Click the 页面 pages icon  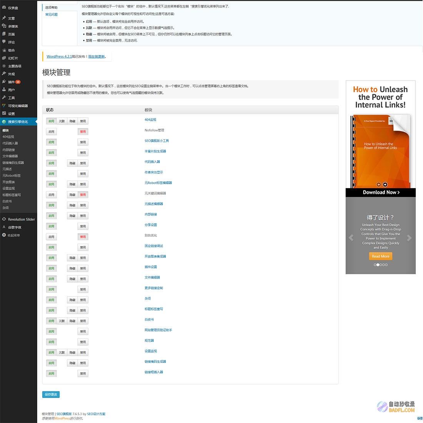click(4, 34)
